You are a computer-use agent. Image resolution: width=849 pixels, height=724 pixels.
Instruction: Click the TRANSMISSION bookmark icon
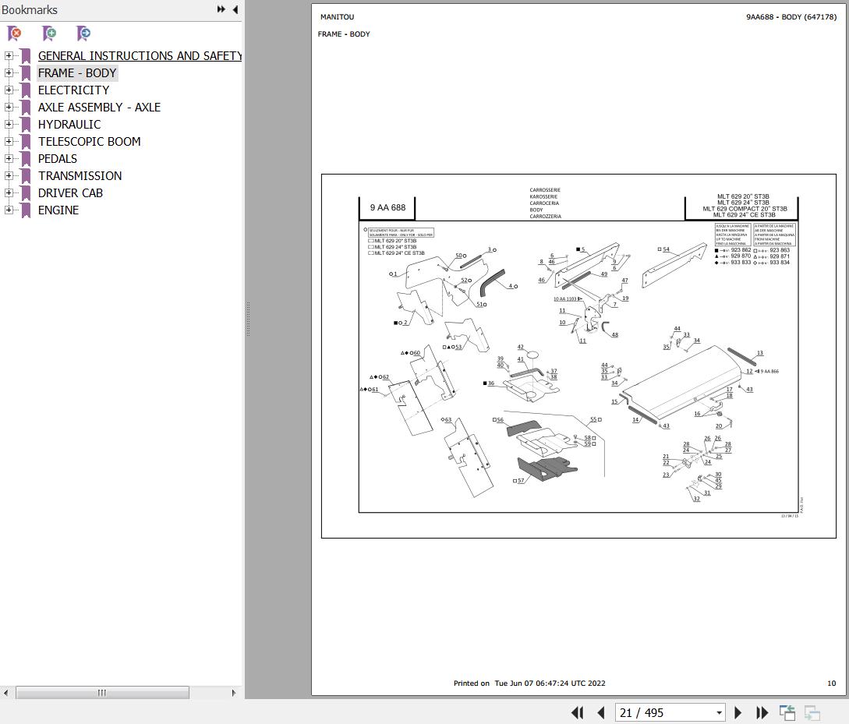tap(26, 176)
